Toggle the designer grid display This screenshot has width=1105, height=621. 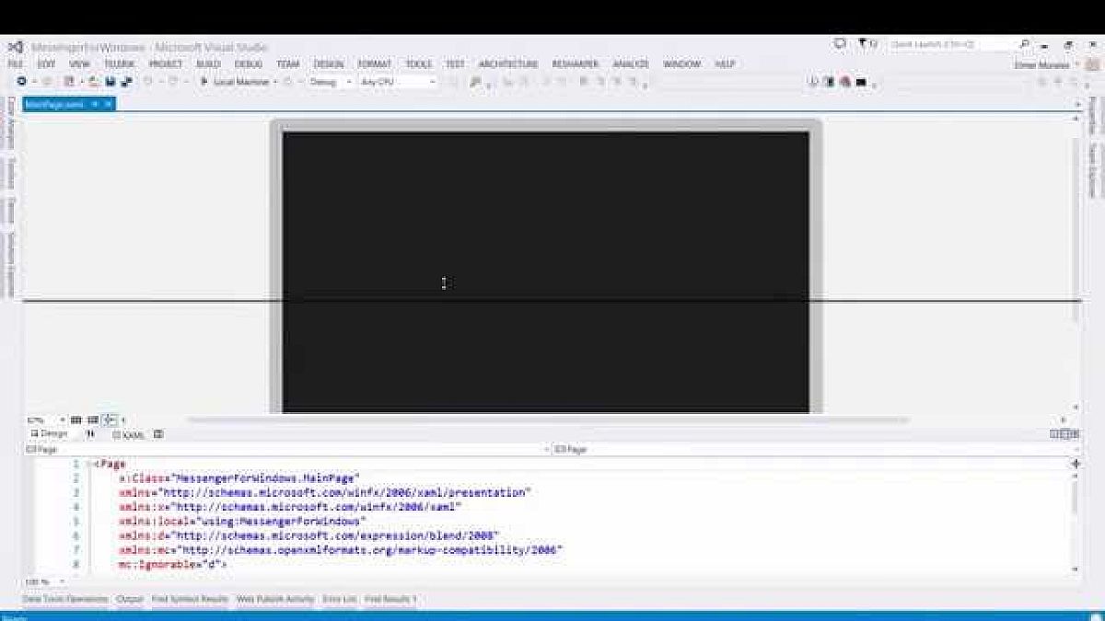76,420
